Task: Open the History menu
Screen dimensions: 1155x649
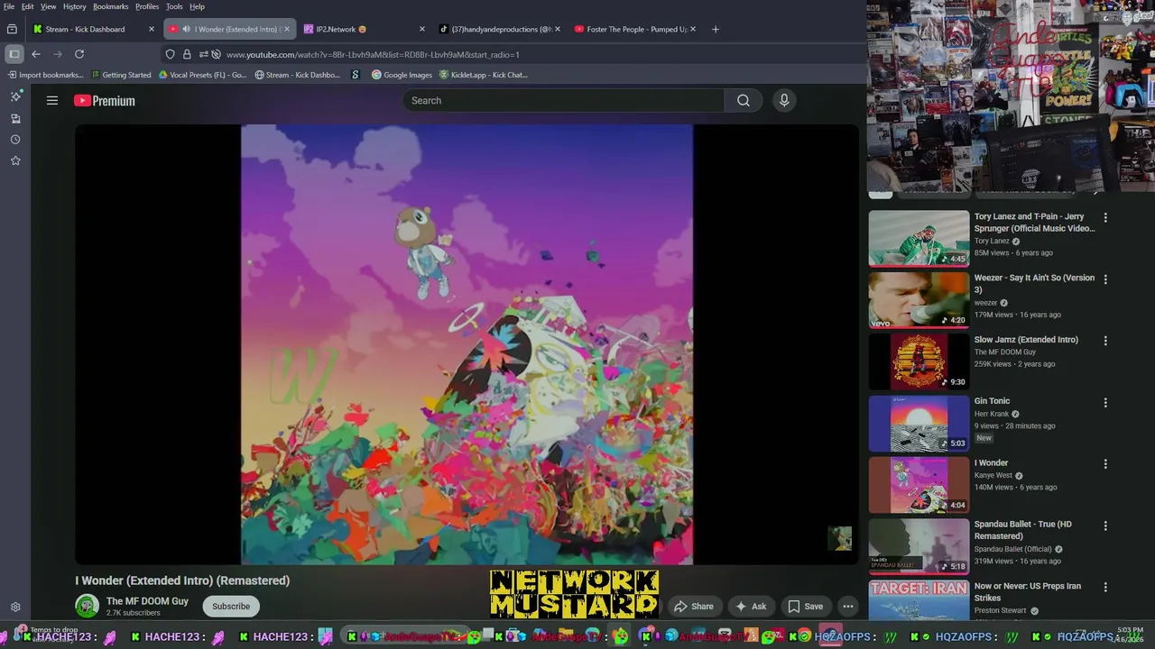Action: click(x=75, y=6)
